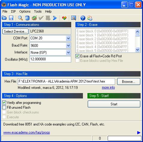The image size is (143, 142).
Task: Click the blue arrow Go toolbar icon
Action: (55, 18)
